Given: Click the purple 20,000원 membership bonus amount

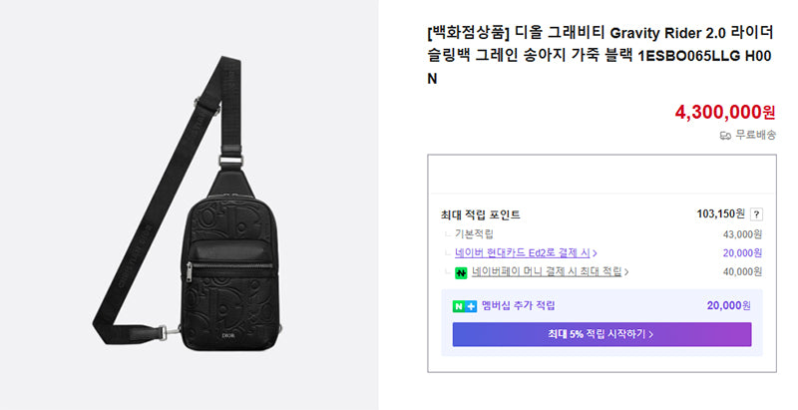Looking at the screenshot, I should click(x=729, y=305).
